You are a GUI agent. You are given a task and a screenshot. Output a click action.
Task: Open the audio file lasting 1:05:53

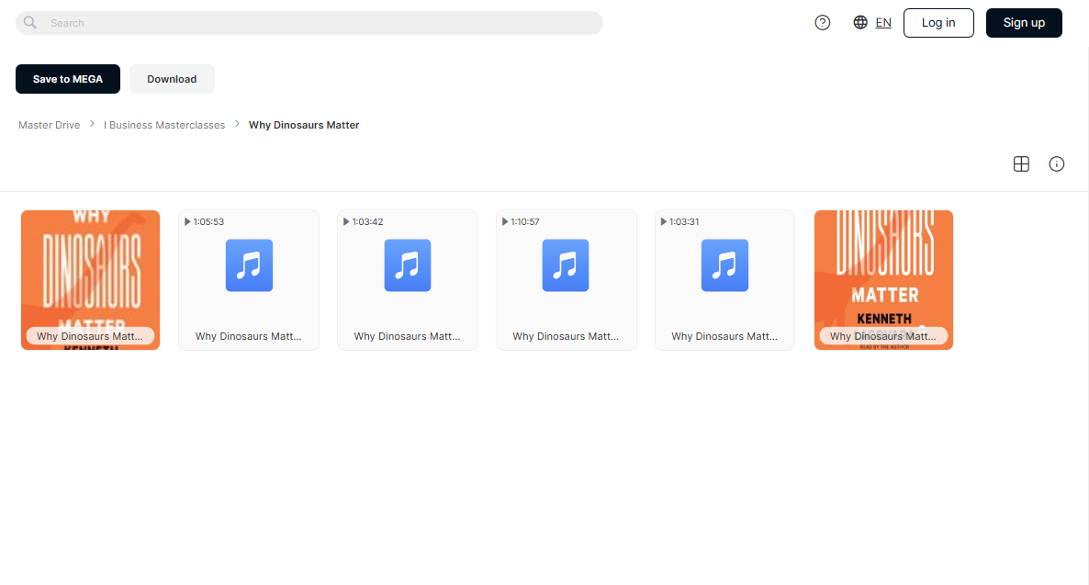pos(249,280)
